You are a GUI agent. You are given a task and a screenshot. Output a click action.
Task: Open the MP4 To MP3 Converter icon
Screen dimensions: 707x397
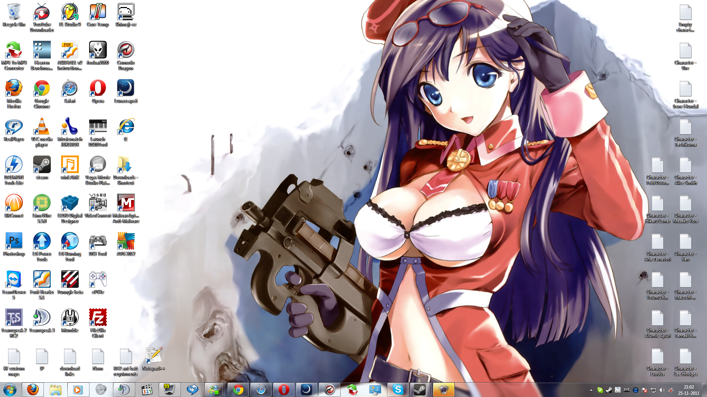14,56
